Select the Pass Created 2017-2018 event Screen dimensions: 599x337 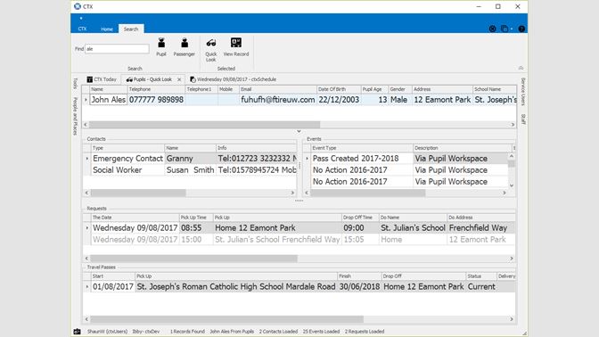point(362,159)
